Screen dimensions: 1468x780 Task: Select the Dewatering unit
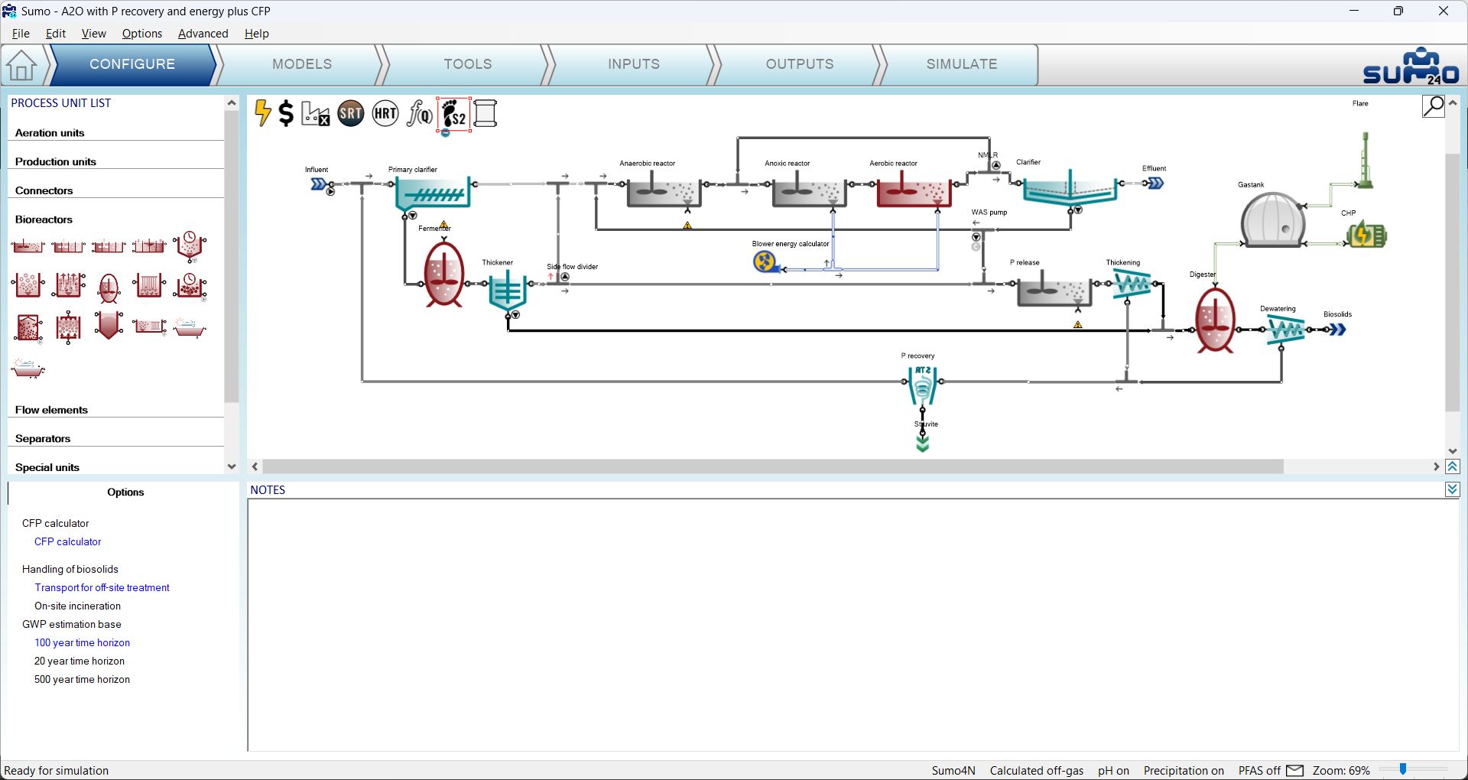1287,330
